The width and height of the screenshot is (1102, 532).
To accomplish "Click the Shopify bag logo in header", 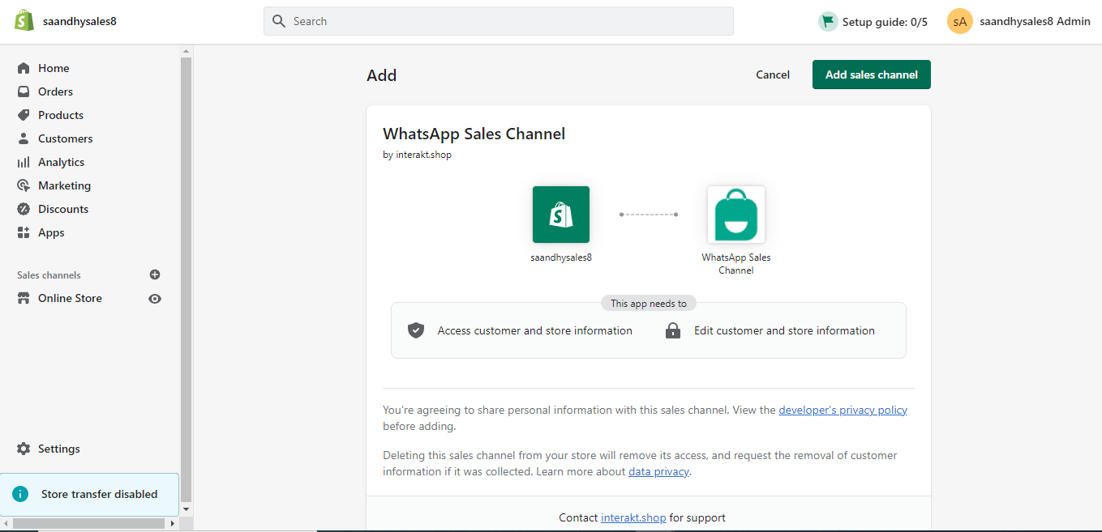I will (24, 21).
